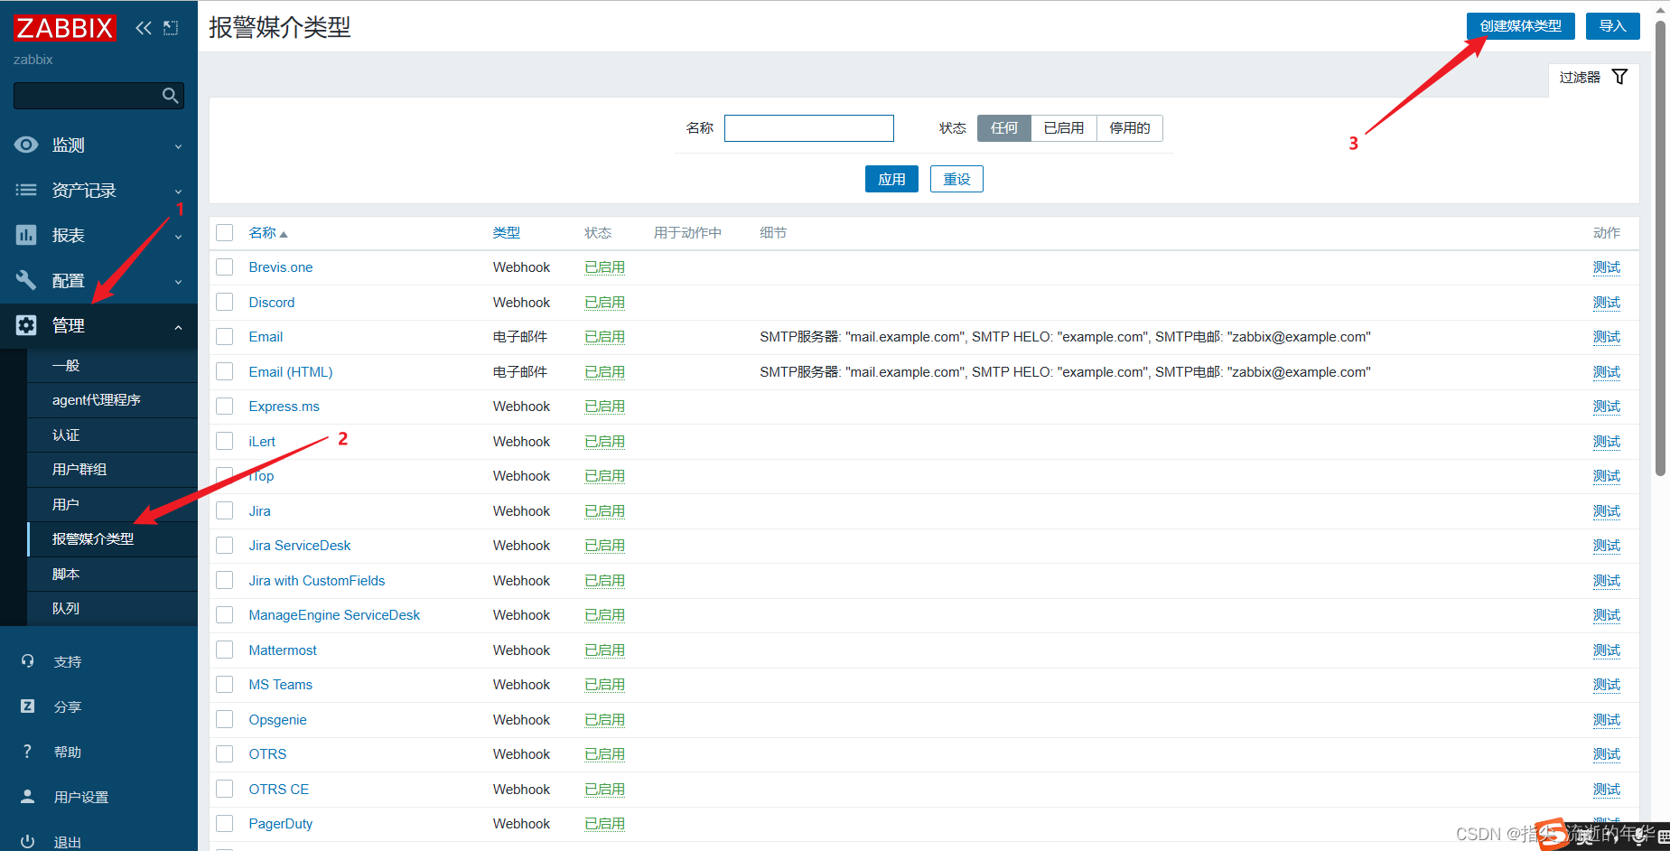
Task: Tick the select-all header checkbox
Action: click(225, 233)
